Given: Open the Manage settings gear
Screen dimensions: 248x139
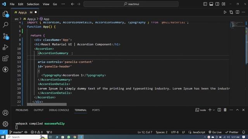Looking at the screenshot, I should click(x=5, y=124).
